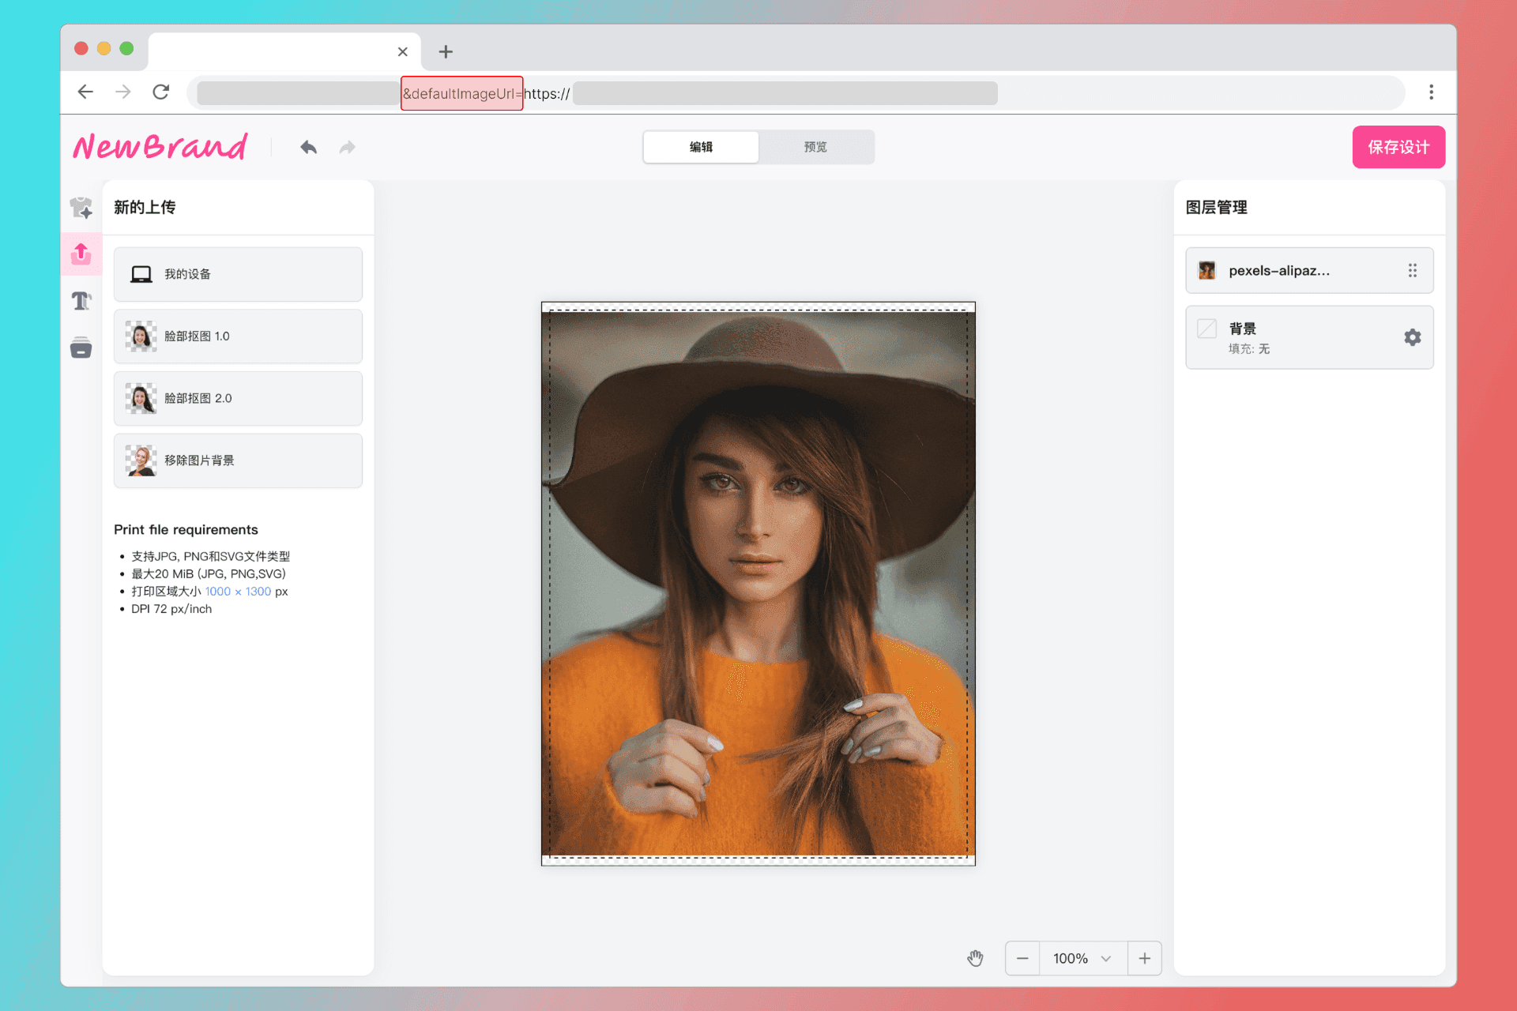Click the background fill swatch
Viewport: 1517px width, 1011px height.
[x=1206, y=329]
